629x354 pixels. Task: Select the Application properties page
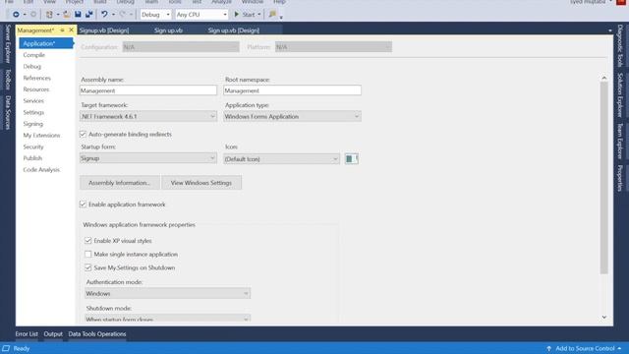pos(46,43)
